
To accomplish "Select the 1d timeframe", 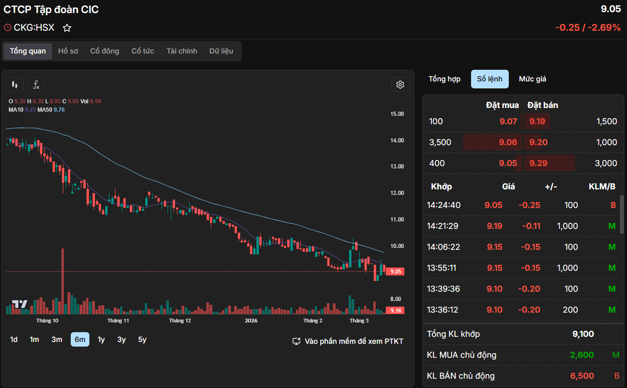I will tap(14, 340).
